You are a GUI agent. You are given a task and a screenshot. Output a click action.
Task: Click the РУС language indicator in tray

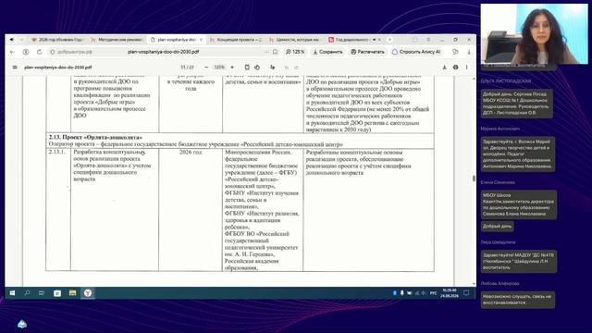click(434, 293)
